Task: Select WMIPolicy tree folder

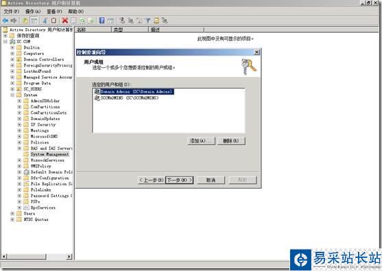Action: point(40,166)
